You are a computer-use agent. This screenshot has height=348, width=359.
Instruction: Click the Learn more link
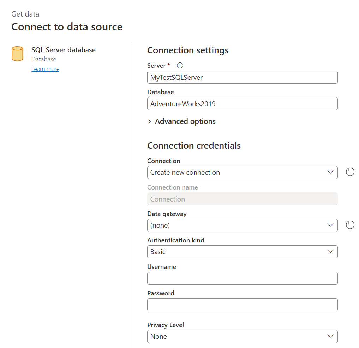(x=45, y=69)
